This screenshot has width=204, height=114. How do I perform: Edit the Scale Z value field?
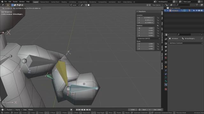[146, 49]
